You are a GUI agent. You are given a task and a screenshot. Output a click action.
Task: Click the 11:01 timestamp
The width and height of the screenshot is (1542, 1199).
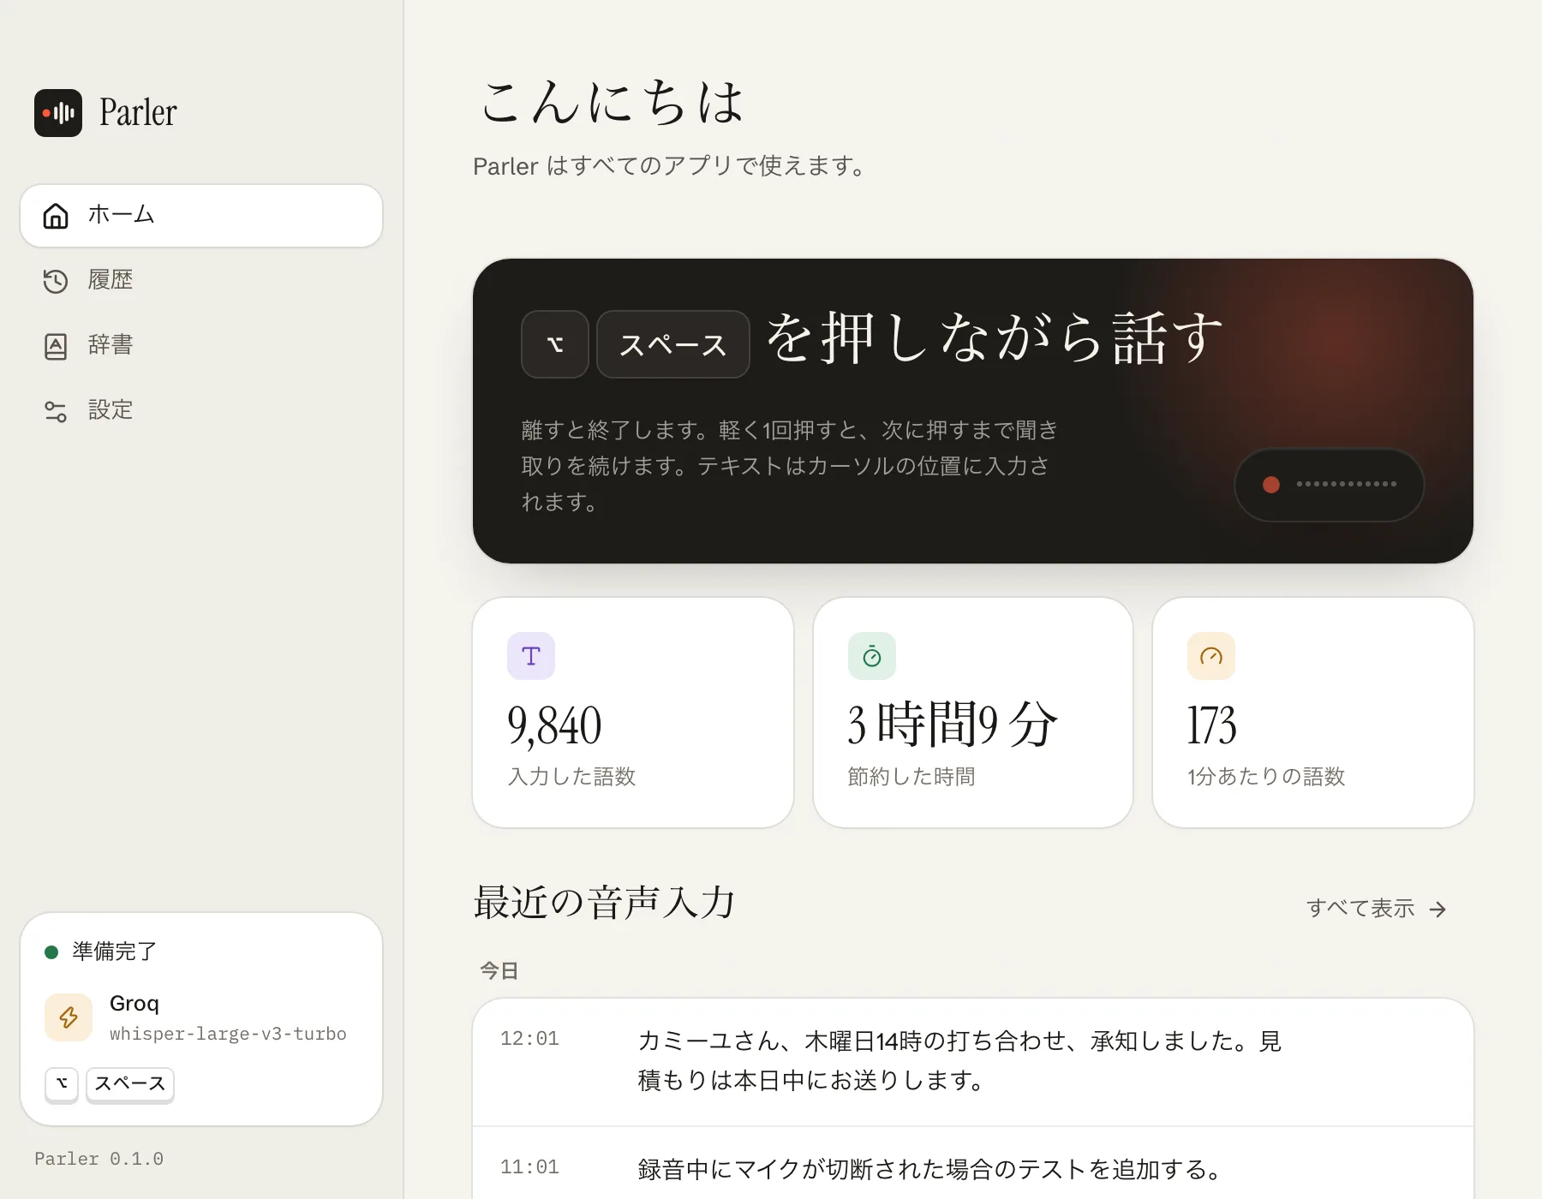pos(529,1167)
